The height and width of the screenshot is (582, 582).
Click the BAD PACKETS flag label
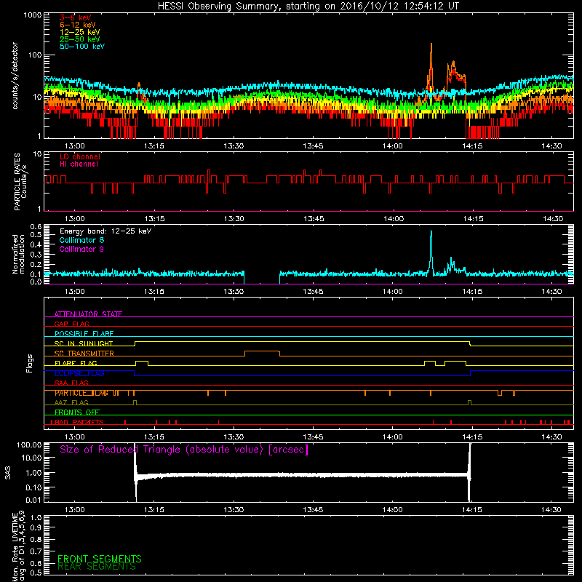(79, 422)
